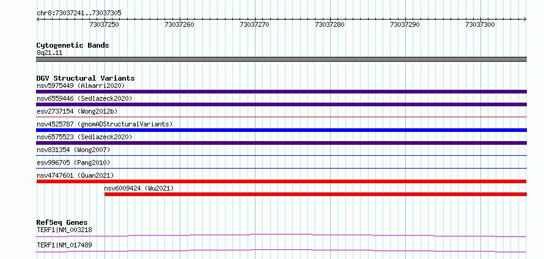Click variant label esv2737154 (Wong2012b)
This screenshot has height=259, width=544.
click(77, 111)
